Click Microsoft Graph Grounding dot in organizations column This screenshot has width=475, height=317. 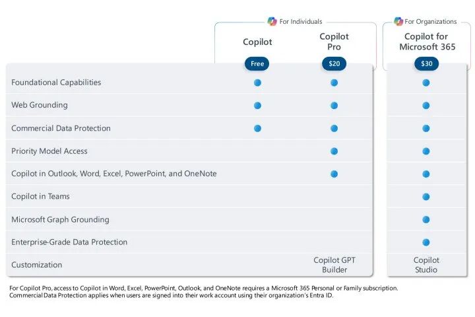tap(426, 220)
